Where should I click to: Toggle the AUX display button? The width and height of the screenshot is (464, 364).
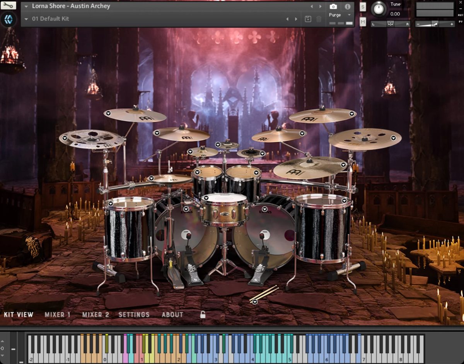point(460,15)
